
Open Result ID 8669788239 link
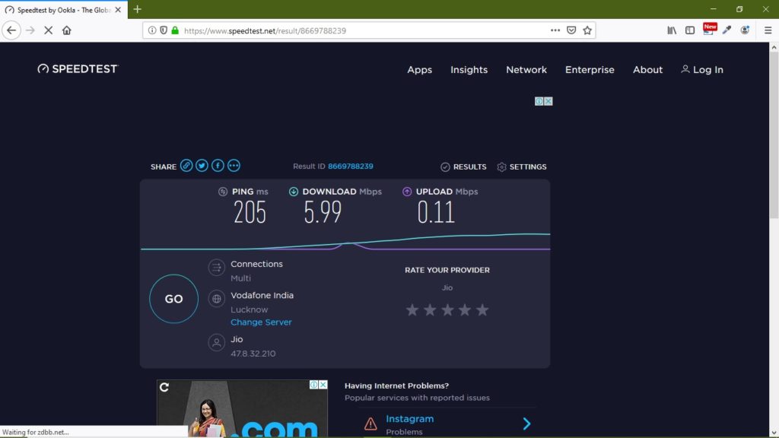(x=350, y=167)
